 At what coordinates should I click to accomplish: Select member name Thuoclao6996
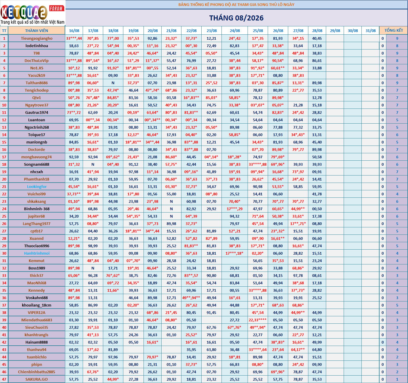click(x=36, y=246)
